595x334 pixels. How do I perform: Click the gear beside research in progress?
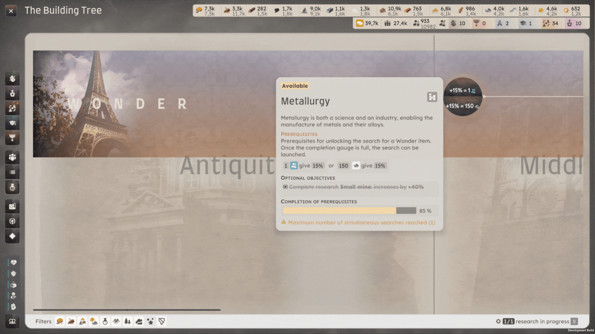click(x=499, y=321)
